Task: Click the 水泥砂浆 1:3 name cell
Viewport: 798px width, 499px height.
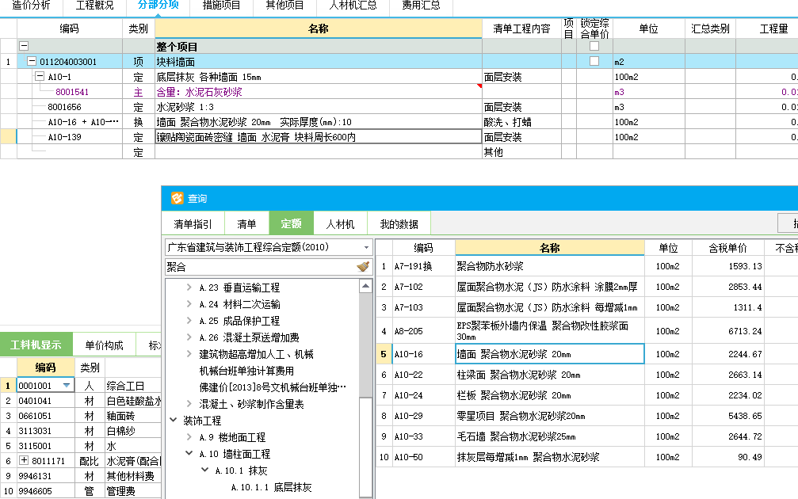Action: coord(318,107)
